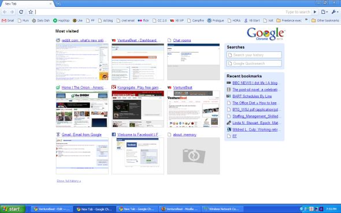The width and height of the screenshot is (341, 213).
Task: Open the flickr bookmark in bookmarks bar
Action: point(143,21)
